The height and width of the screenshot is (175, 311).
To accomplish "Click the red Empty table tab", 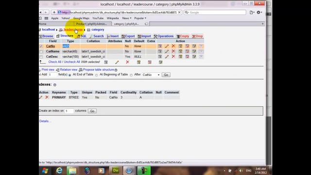I will 183,36.
